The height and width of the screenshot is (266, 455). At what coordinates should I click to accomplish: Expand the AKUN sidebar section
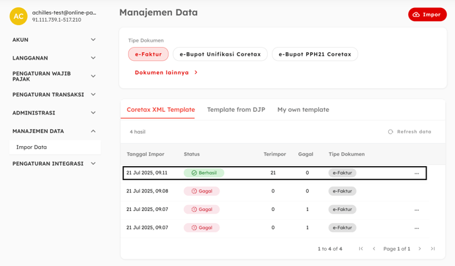coord(54,40)
